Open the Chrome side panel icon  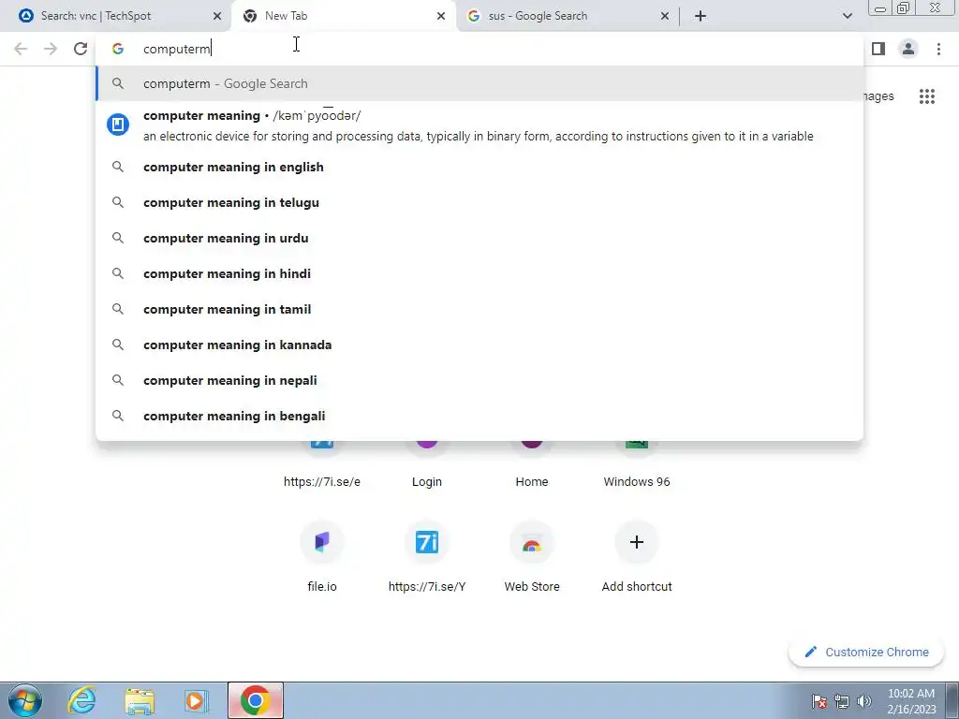pyautogui.click(x=878, y=49)
